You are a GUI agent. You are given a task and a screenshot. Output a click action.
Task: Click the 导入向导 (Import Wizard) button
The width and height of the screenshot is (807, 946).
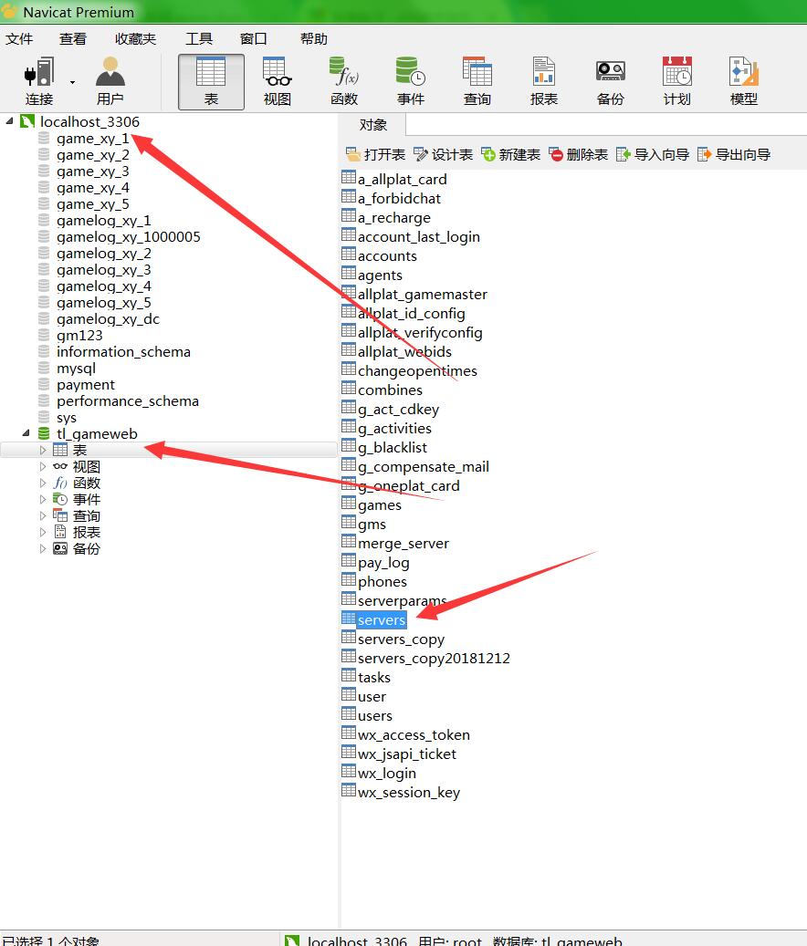coord(653,154)
